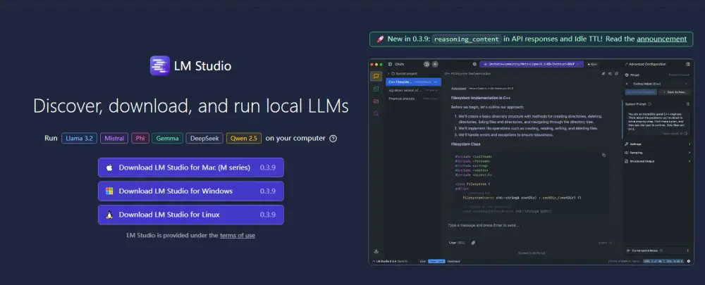Expand the Sampling section
The image size is (705, 285).
[657, 153]
